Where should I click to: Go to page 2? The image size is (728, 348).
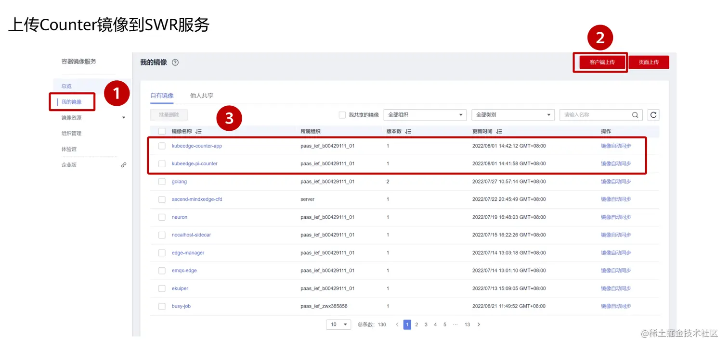pos(417,325)
